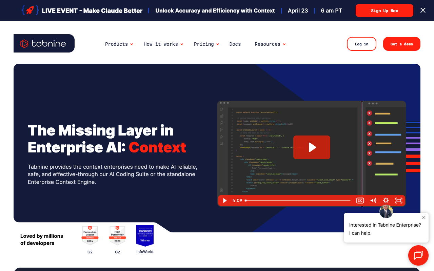Click the rocket icon in the event banner
434x271 pixels.
pyautogui.click(x=30, y=11)
